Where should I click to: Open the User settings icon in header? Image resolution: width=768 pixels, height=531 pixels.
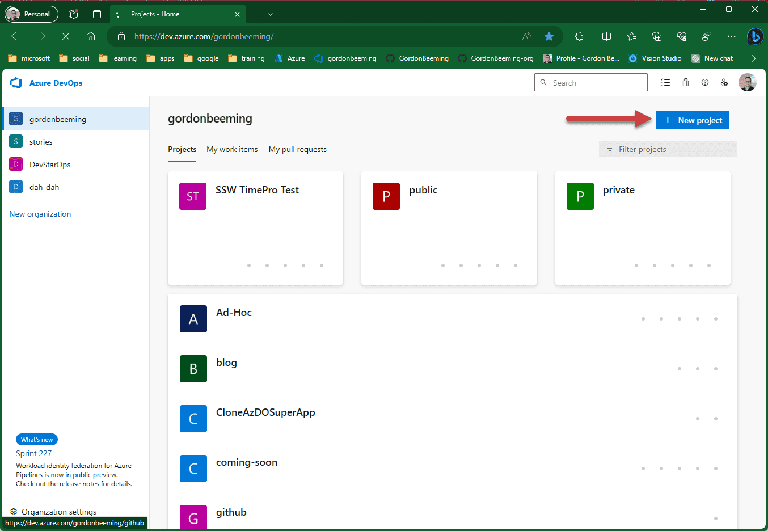pyautogui.click(x=724, y=83)
